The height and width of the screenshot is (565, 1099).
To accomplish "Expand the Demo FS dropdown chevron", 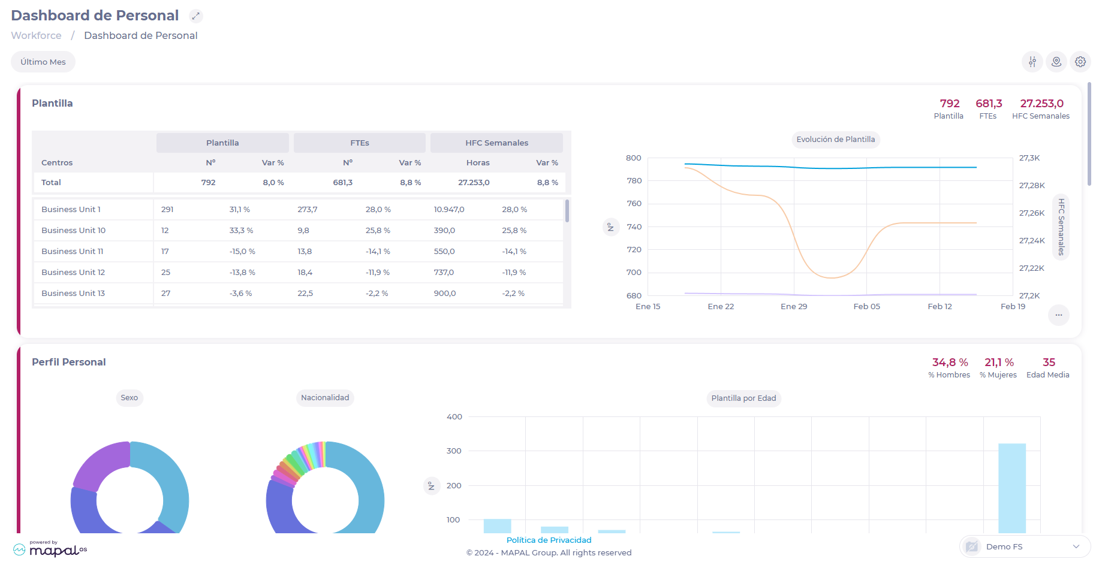I will [1076, 546].
